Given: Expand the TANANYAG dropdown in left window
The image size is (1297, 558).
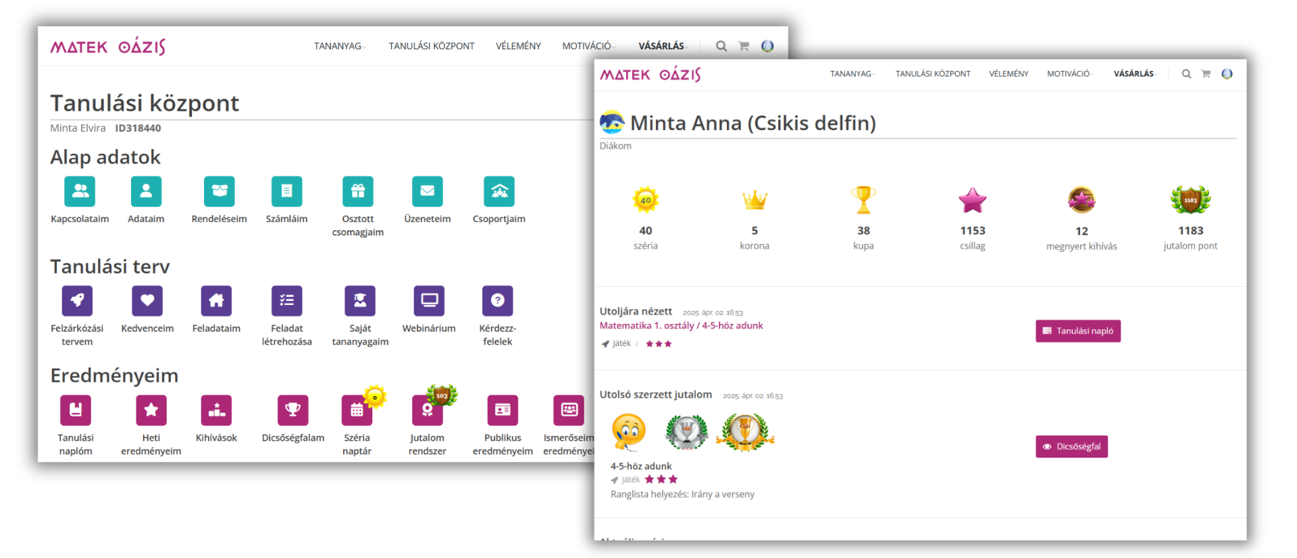Looking at the screenshot, I should pos(338,46).
